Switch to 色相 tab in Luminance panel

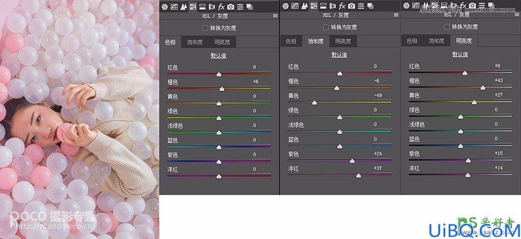pos(412,41)
